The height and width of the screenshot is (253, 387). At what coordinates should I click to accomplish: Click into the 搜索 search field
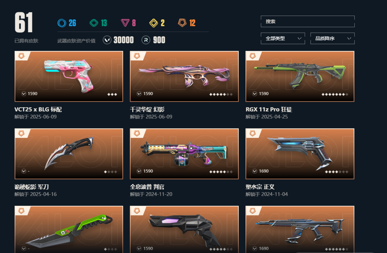coord(308,21)
